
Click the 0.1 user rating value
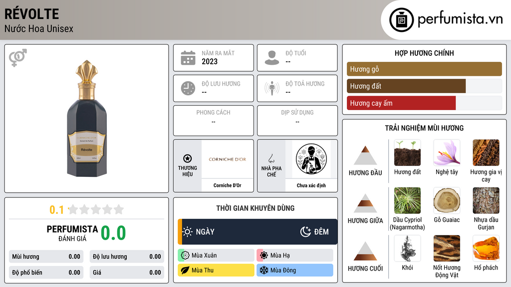[56, 210]
